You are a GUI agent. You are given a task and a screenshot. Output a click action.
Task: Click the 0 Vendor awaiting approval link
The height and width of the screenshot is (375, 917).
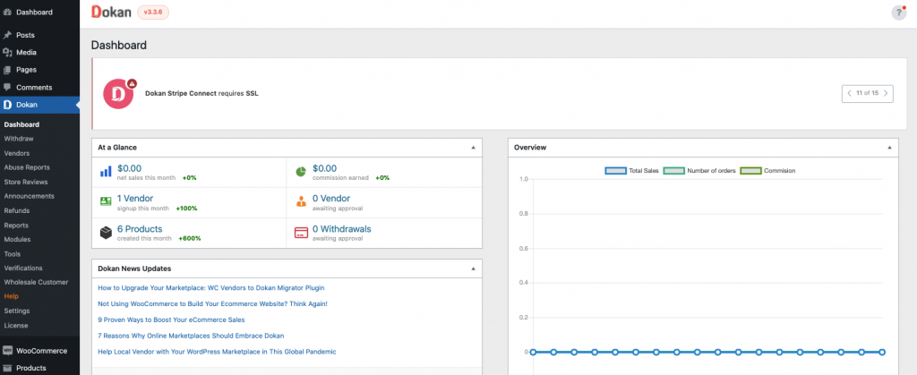(331, 199)
